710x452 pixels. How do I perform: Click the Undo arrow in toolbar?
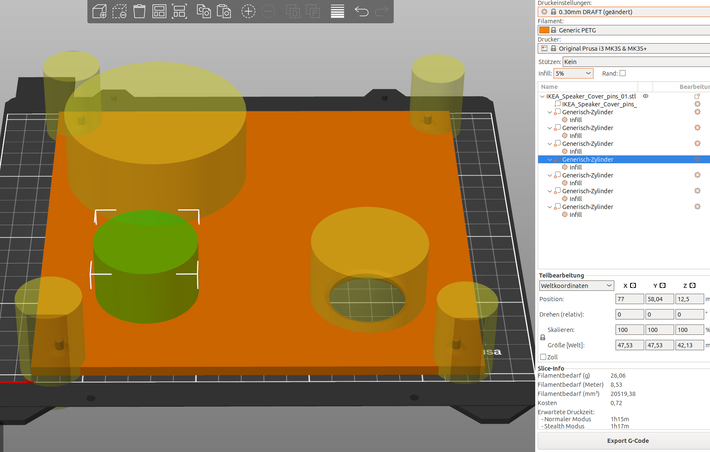[x=361, y=11]
